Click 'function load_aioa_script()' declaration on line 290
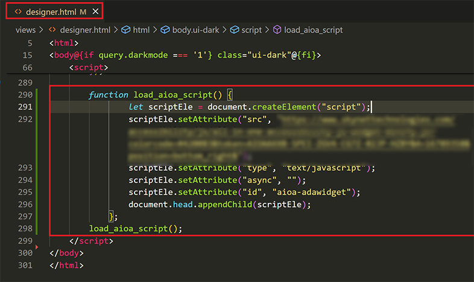Image resolution: width=474 pixels, height=282 pixels. [x=156, y=95]
